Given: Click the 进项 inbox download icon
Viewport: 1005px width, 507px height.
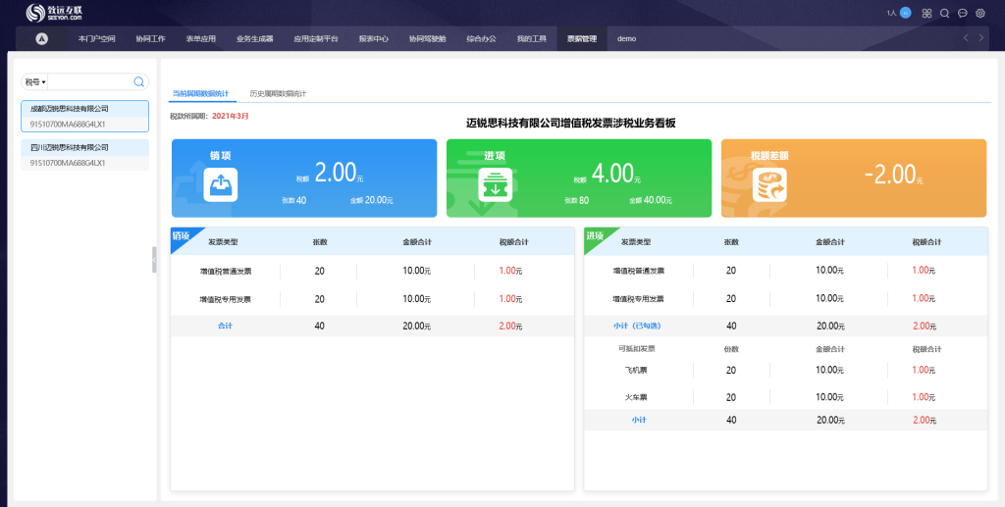Looking at the screenshot, I should pyautogui.click(x=495, y=184).
